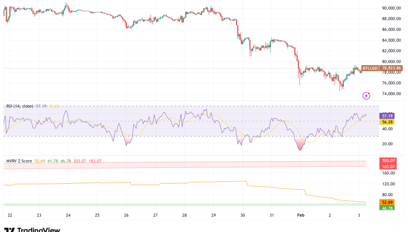Click the 90,000.00 price axis label
This screenshot has width=408, height=232.
(391, 8)
